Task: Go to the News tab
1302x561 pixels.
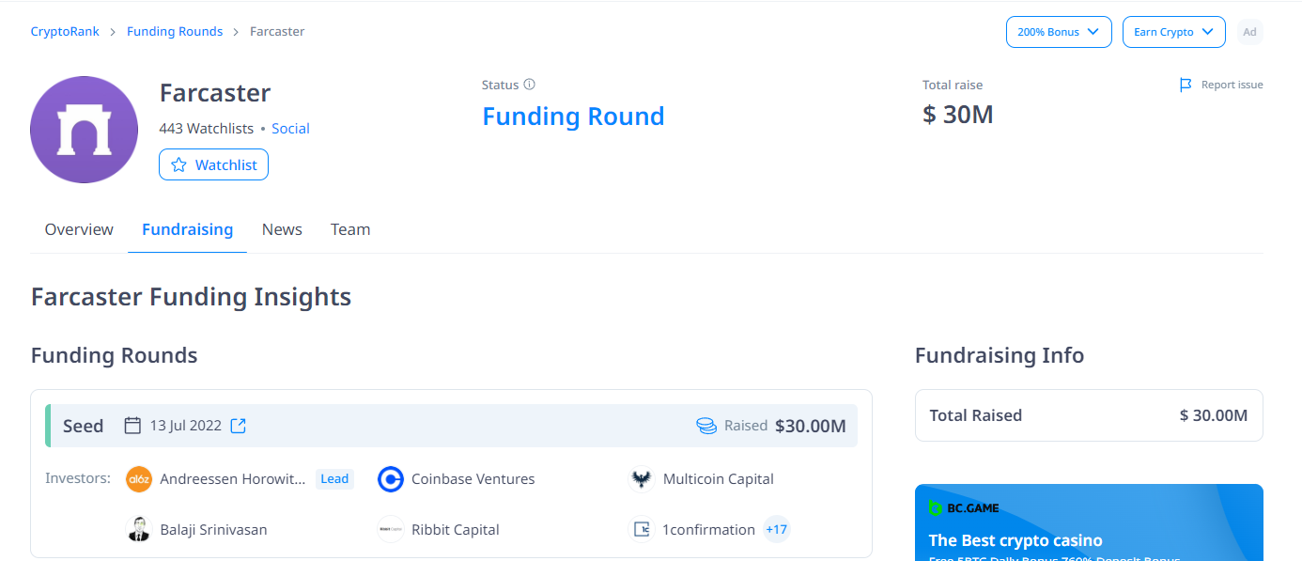Action: coord(282,229)
